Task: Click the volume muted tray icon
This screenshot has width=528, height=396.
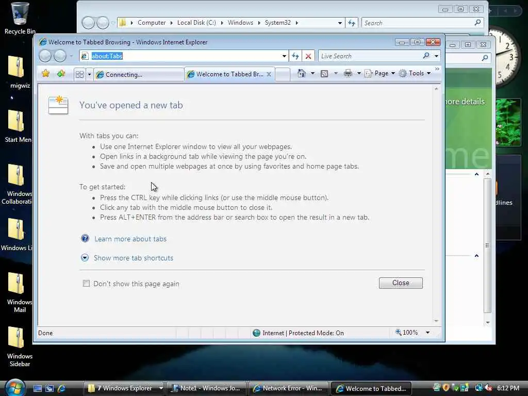Action: click(488, 388)
